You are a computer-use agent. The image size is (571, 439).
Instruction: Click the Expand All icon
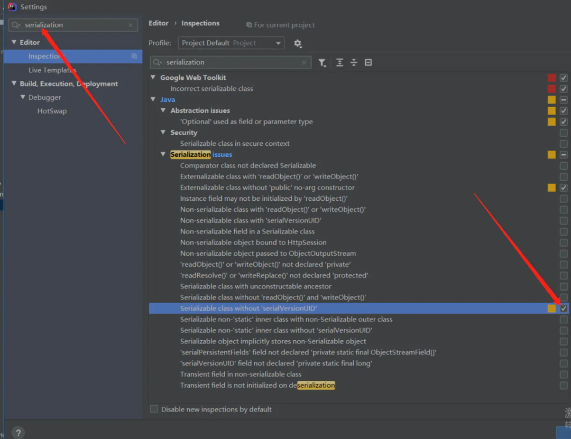pos(339,63)
